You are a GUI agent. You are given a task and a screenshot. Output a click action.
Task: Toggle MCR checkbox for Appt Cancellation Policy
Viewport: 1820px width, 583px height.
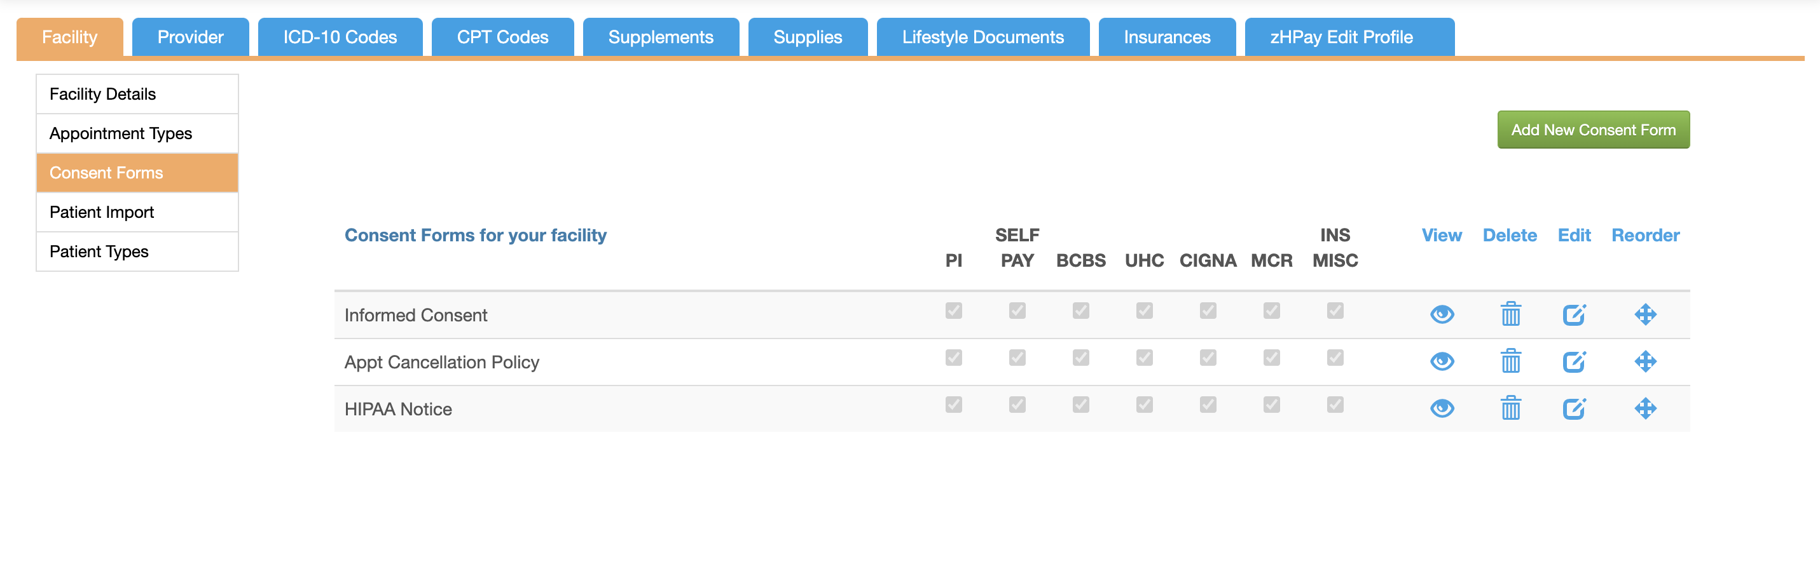[1271, 358]
